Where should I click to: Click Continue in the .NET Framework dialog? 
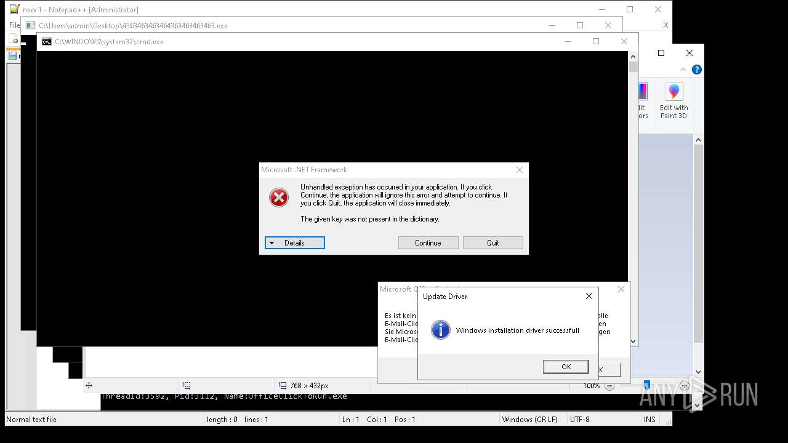(x=428, y=243)
